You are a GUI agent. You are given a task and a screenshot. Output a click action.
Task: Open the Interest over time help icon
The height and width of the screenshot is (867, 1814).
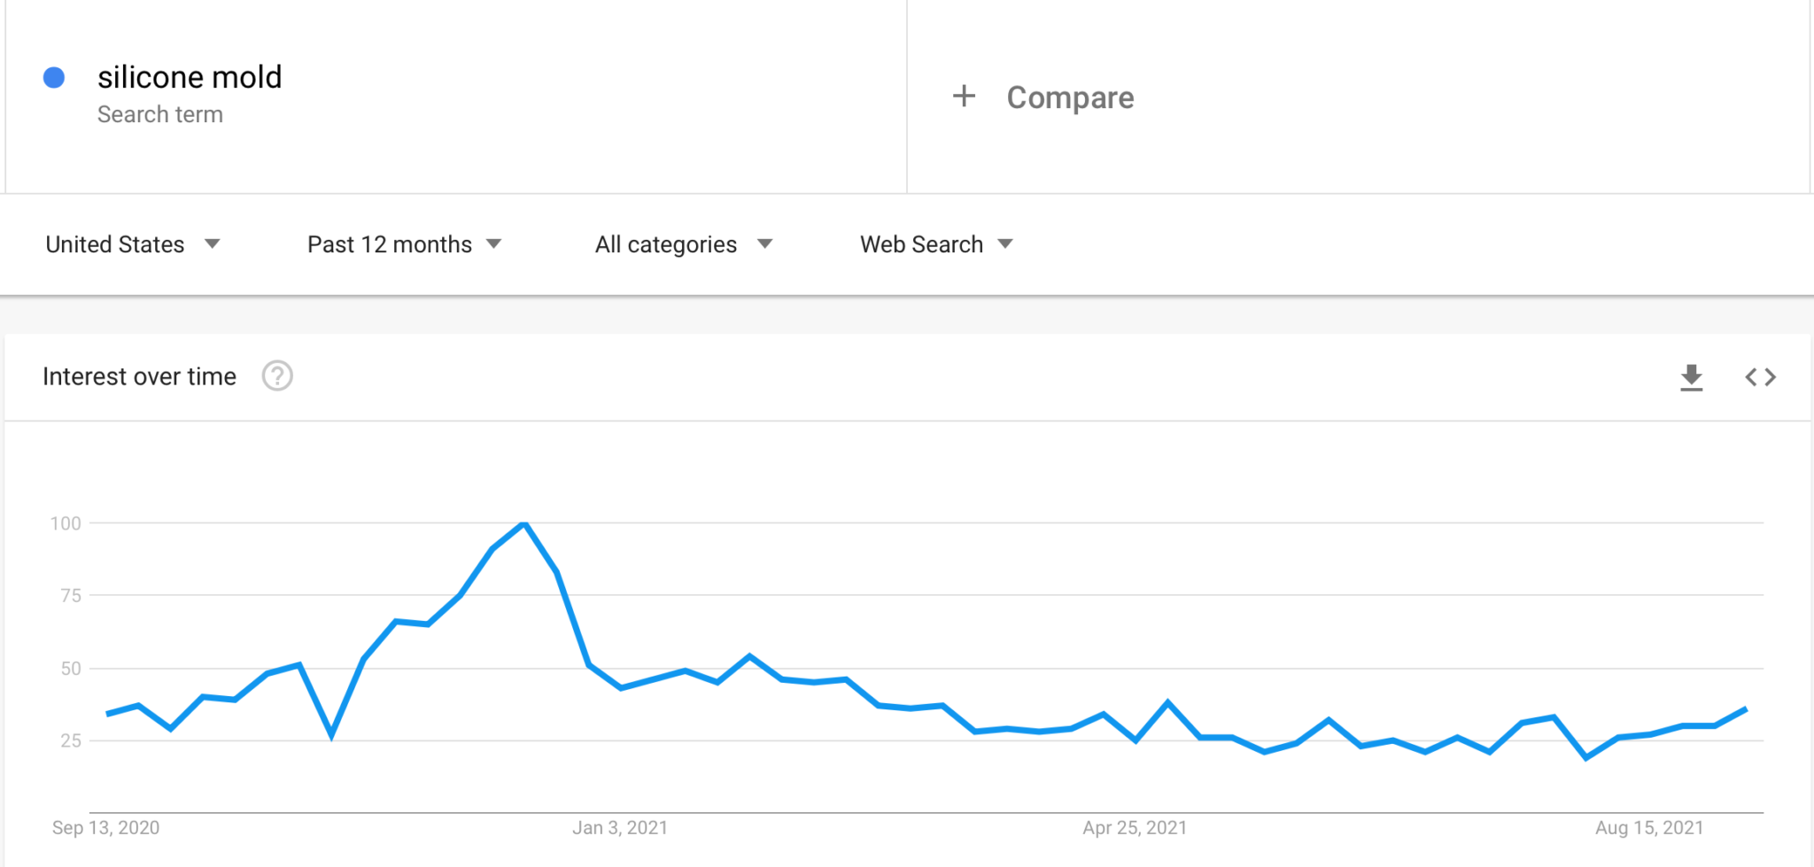(277, 376)
